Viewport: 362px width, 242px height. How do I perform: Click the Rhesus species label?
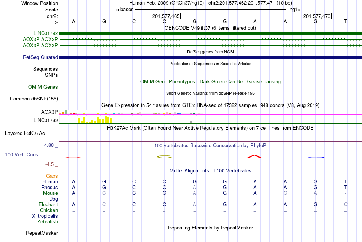coord(50,187)
